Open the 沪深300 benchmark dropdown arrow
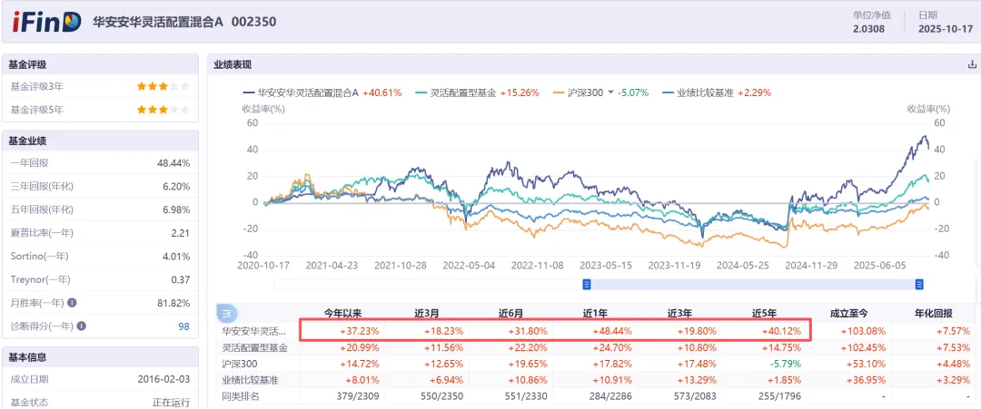 (610, 93)
